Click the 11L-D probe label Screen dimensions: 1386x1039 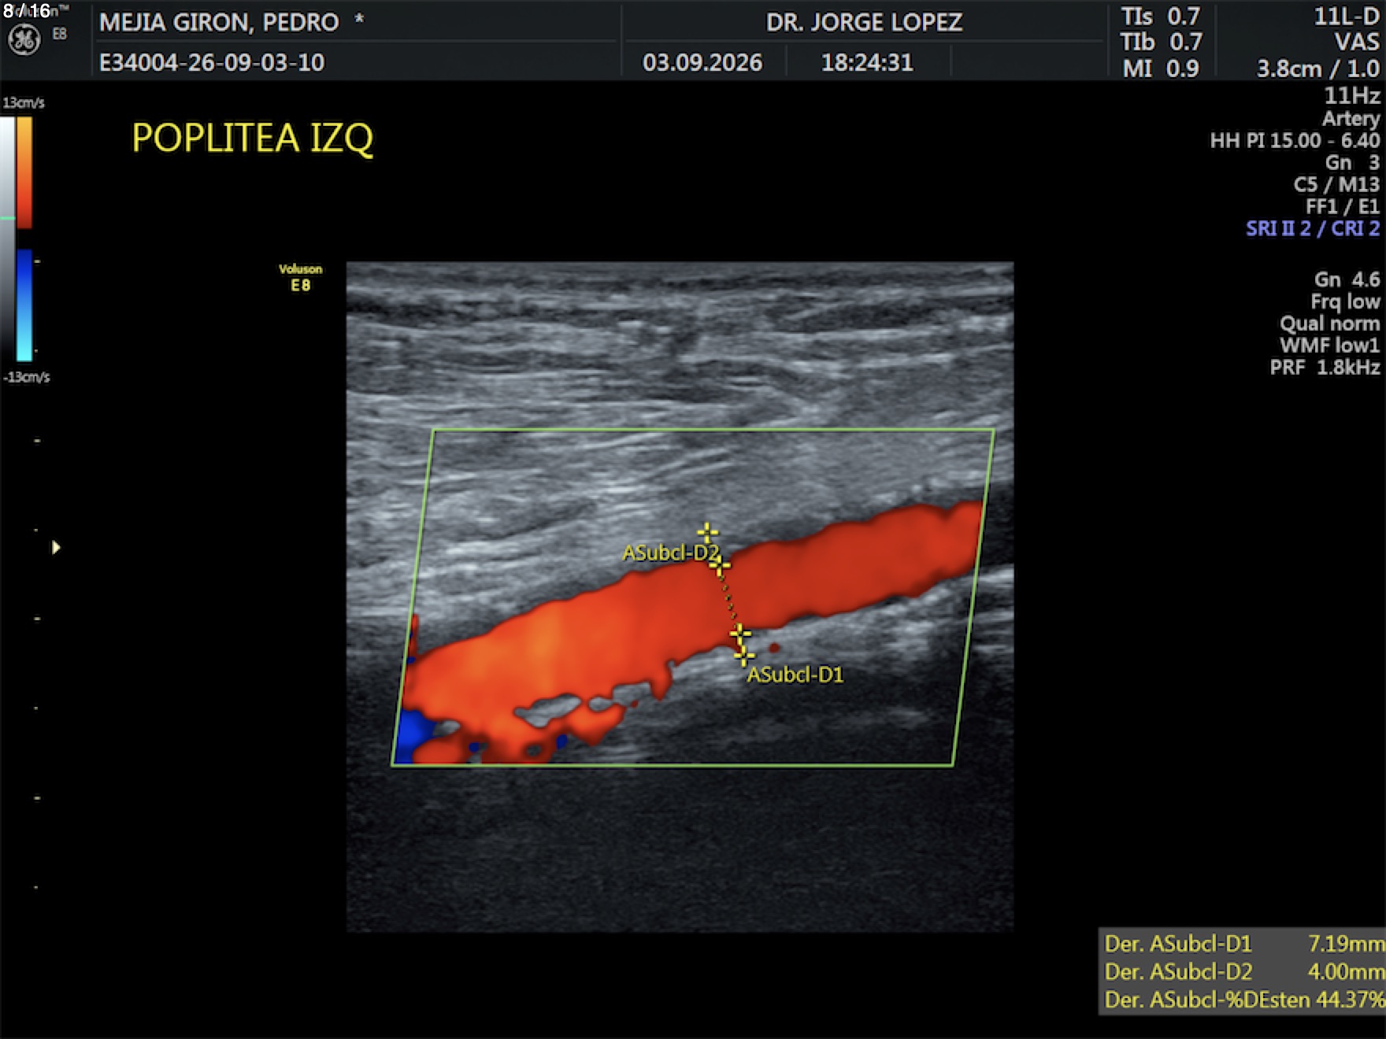pyautogui.click(x=1347, y=17)
